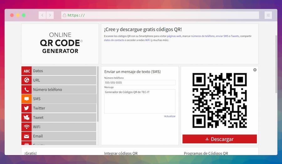This screenshot has width=282, height=164.
Task: Open QR settings with the gear icon
Action: pos(255,70)
